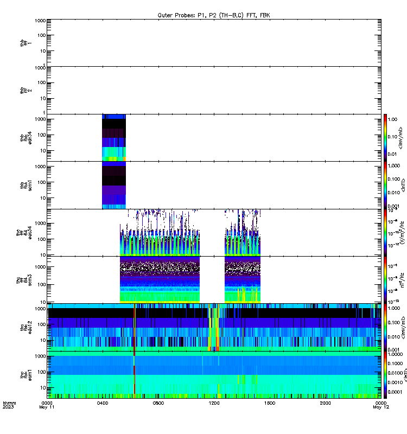Click the "thb fff 1" panel label
Screen dimensions: 407x434
click(x=26, y=43)
